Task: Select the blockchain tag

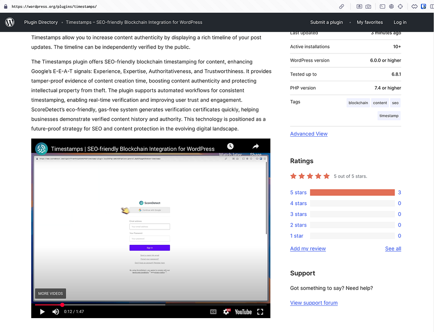Action: 358,103
